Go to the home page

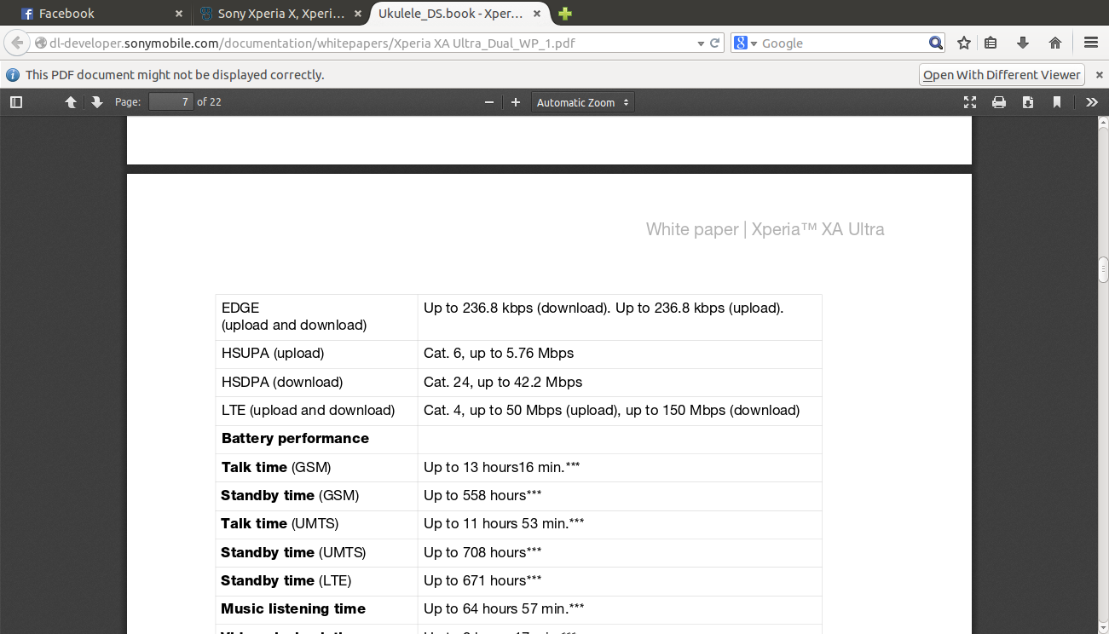(x=1055, y=43)
